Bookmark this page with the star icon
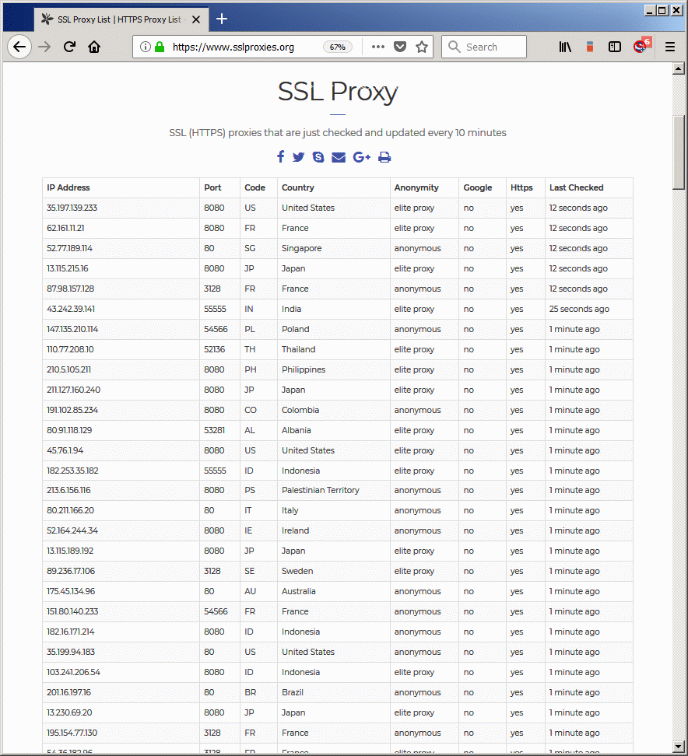Viewport: 688px width, 756px height. click(x=422, y=47)
